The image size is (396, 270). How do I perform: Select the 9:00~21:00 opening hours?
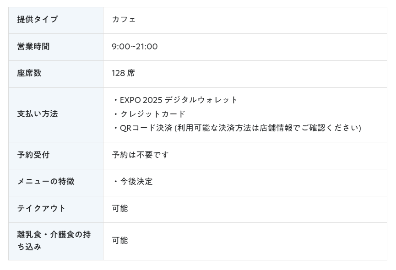[x=135, y=46]
